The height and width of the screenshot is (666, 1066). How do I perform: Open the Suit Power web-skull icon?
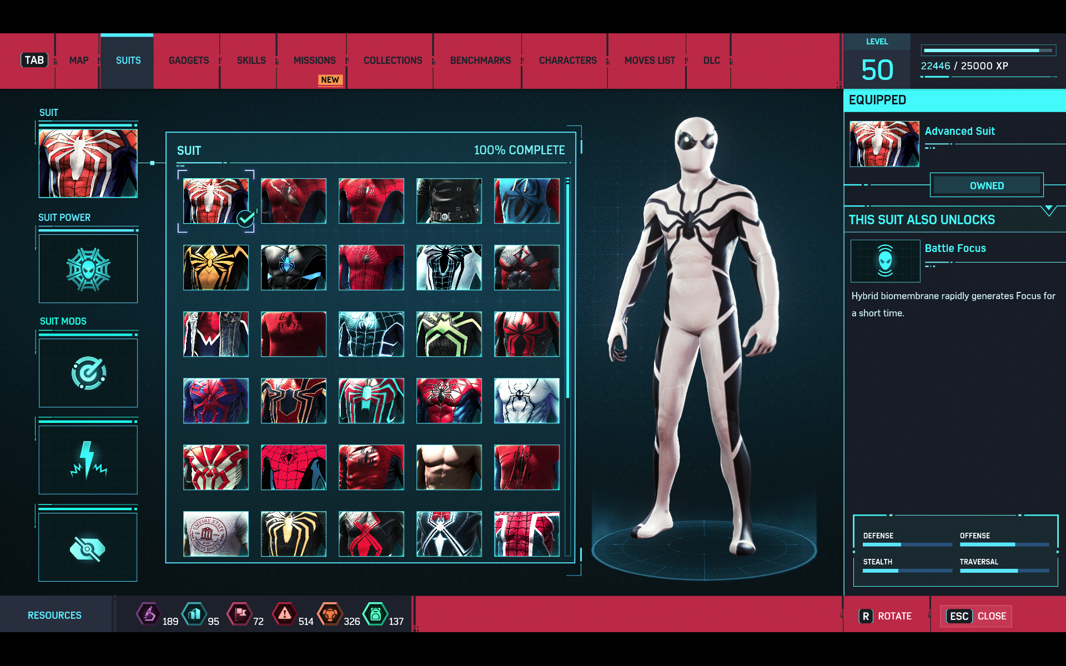pos(88,269)
